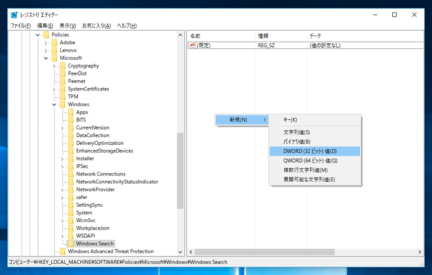Click the Cryptography folder icon
This screenshot has height=275, width=432.
point(63,66)
